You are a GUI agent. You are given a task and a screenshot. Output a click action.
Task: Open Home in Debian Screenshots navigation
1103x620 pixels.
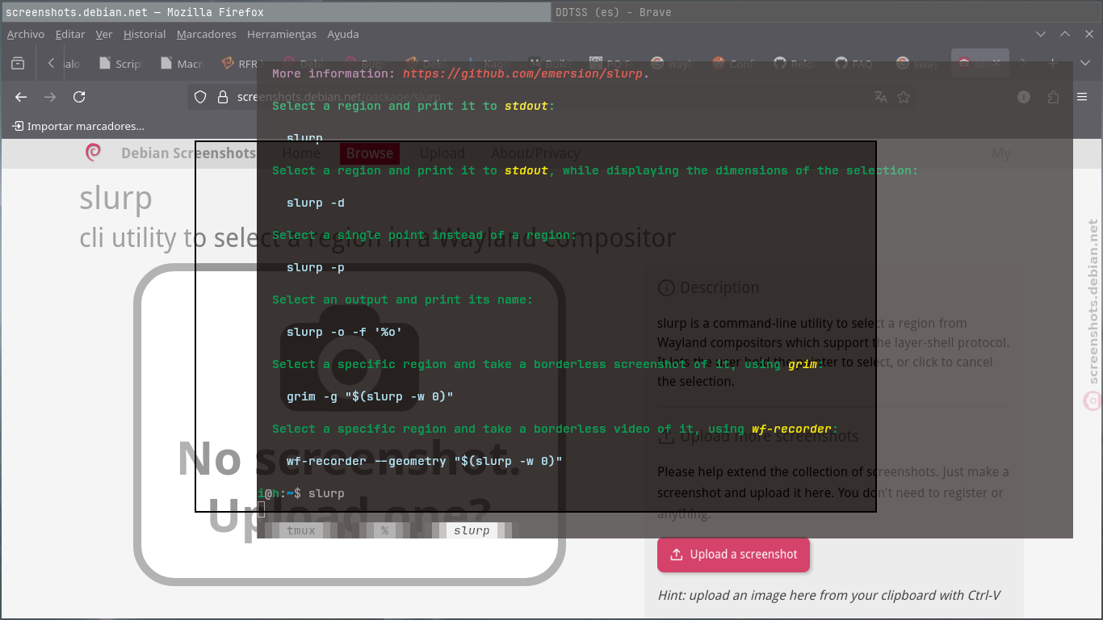301,153
